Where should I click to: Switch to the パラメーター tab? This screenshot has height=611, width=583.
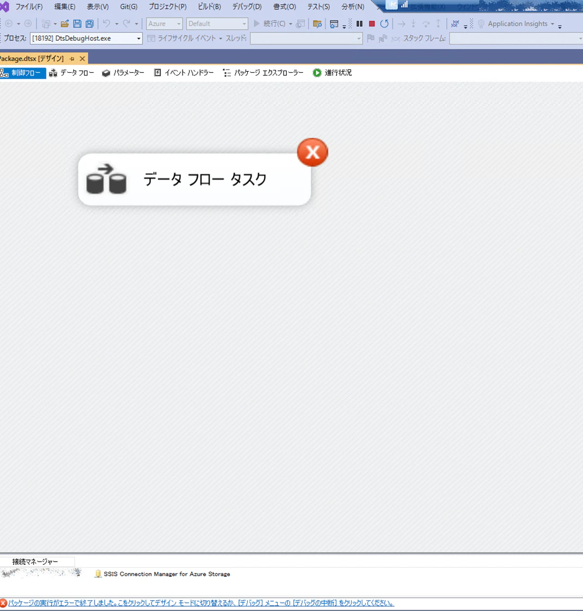(x=123, y=73)
